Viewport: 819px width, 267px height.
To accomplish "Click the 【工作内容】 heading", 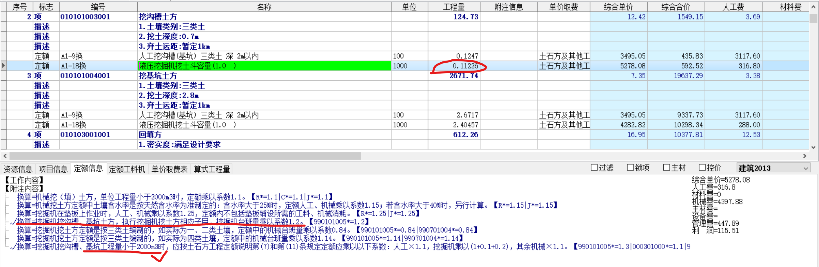I will 23,180.
